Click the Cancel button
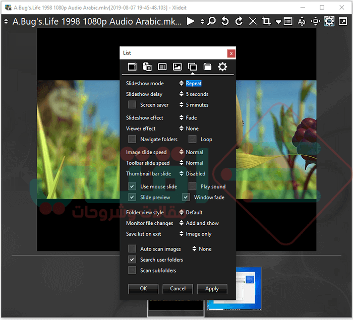This screenshot has height=320, width=353. [x=178, y=289]
